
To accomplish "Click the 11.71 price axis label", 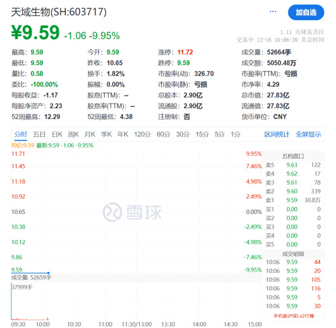I will pos(18,154).
